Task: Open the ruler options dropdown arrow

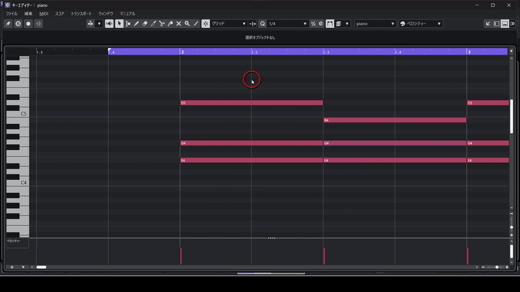Action: pos(512,51)
